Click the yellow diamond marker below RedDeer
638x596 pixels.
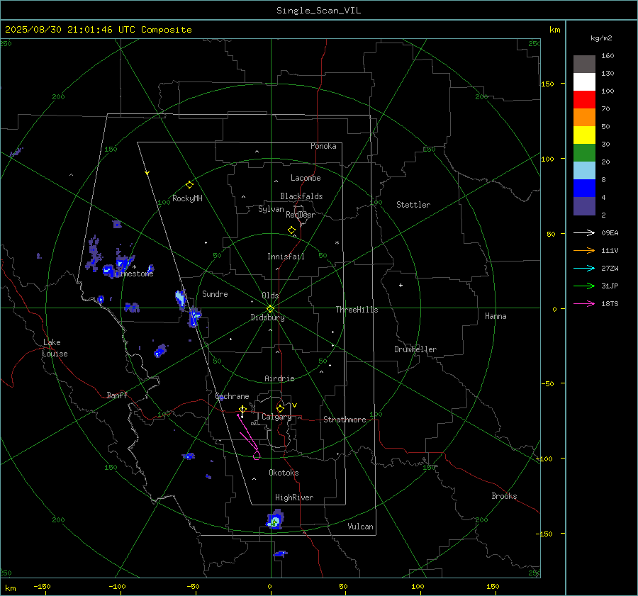291,230
